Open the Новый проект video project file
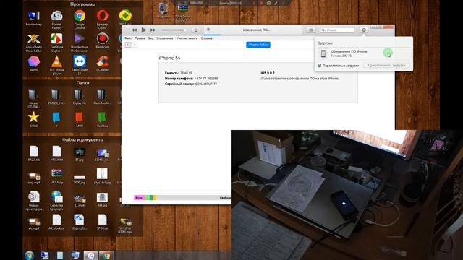The height and width of the screenshot is (260, 463). [x=34, y=201]
